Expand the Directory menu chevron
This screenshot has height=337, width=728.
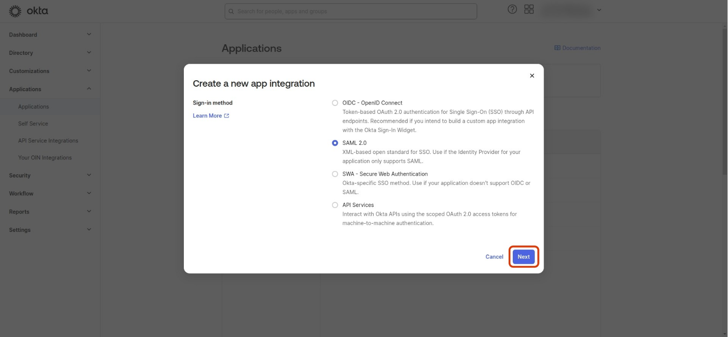89,53
